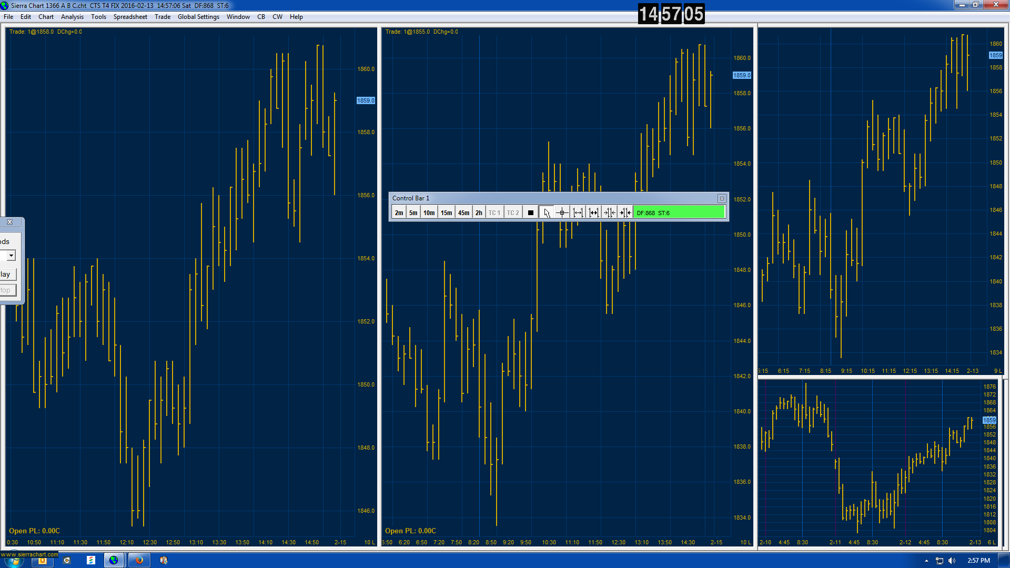Screen dimensions: 1010x568
Task: Click the thin expand-spacing arrows icon
Action: pyautogui.click(x=578, y=212)
